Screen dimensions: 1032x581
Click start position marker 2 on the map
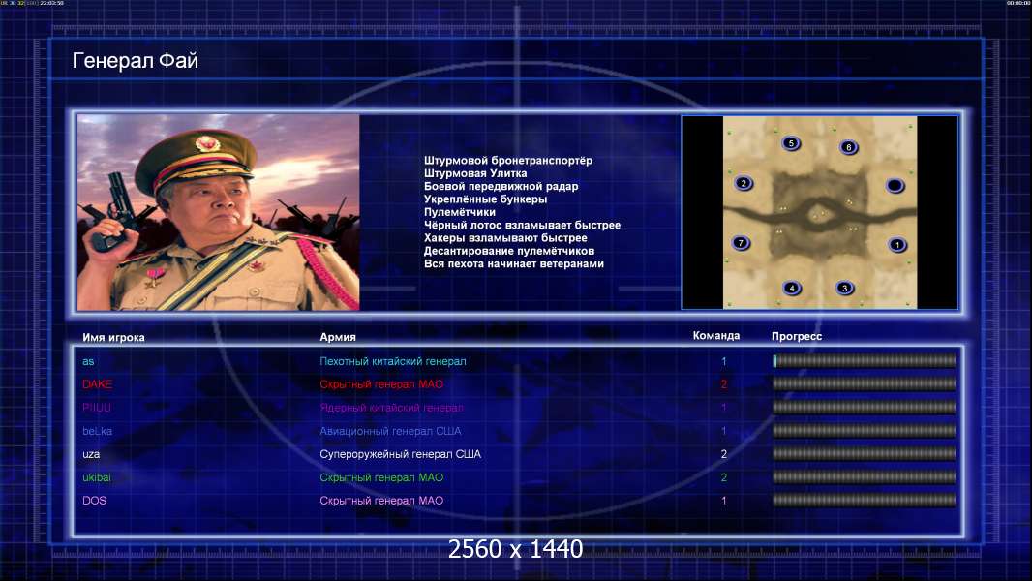744,183
